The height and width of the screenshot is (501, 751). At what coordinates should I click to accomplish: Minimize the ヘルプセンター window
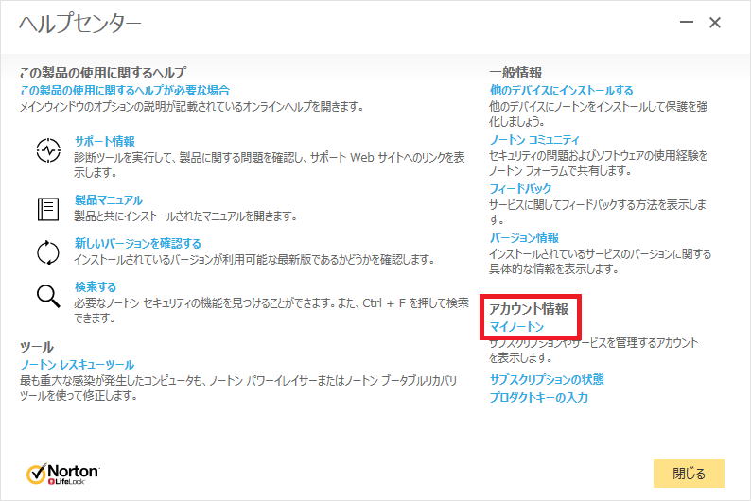point(687,22)
